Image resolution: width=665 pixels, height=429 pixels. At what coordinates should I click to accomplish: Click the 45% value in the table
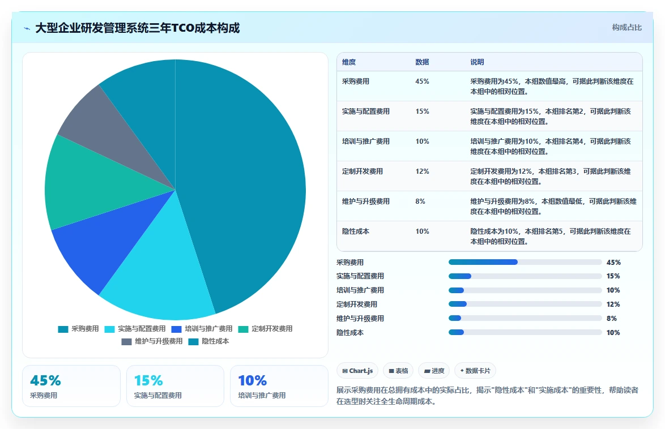point(422,81)
